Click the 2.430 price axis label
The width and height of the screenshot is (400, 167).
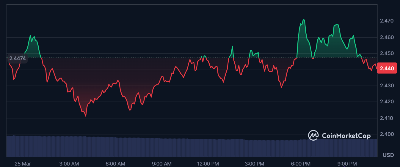click(387, 86)
